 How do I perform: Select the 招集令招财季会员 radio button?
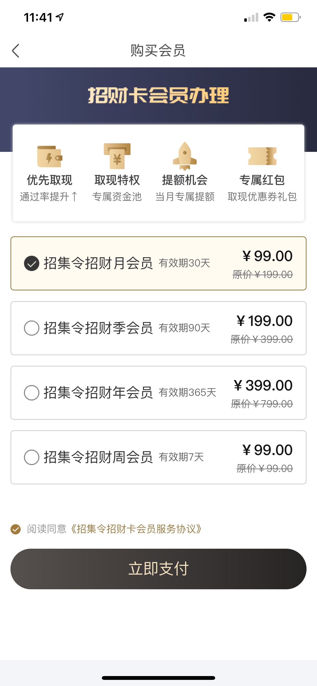[32, 328]
